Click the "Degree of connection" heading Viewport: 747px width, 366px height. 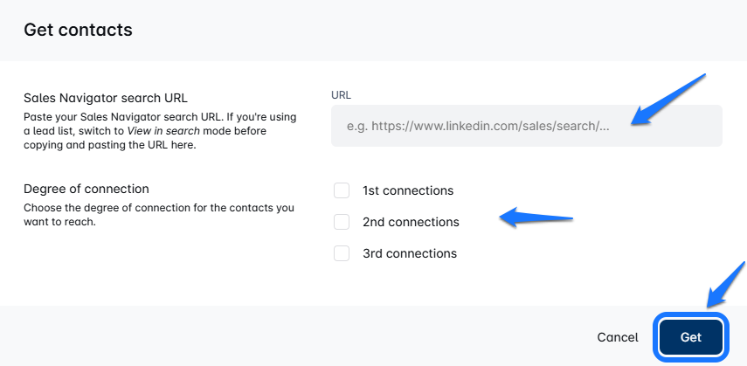tap(86, 189)
